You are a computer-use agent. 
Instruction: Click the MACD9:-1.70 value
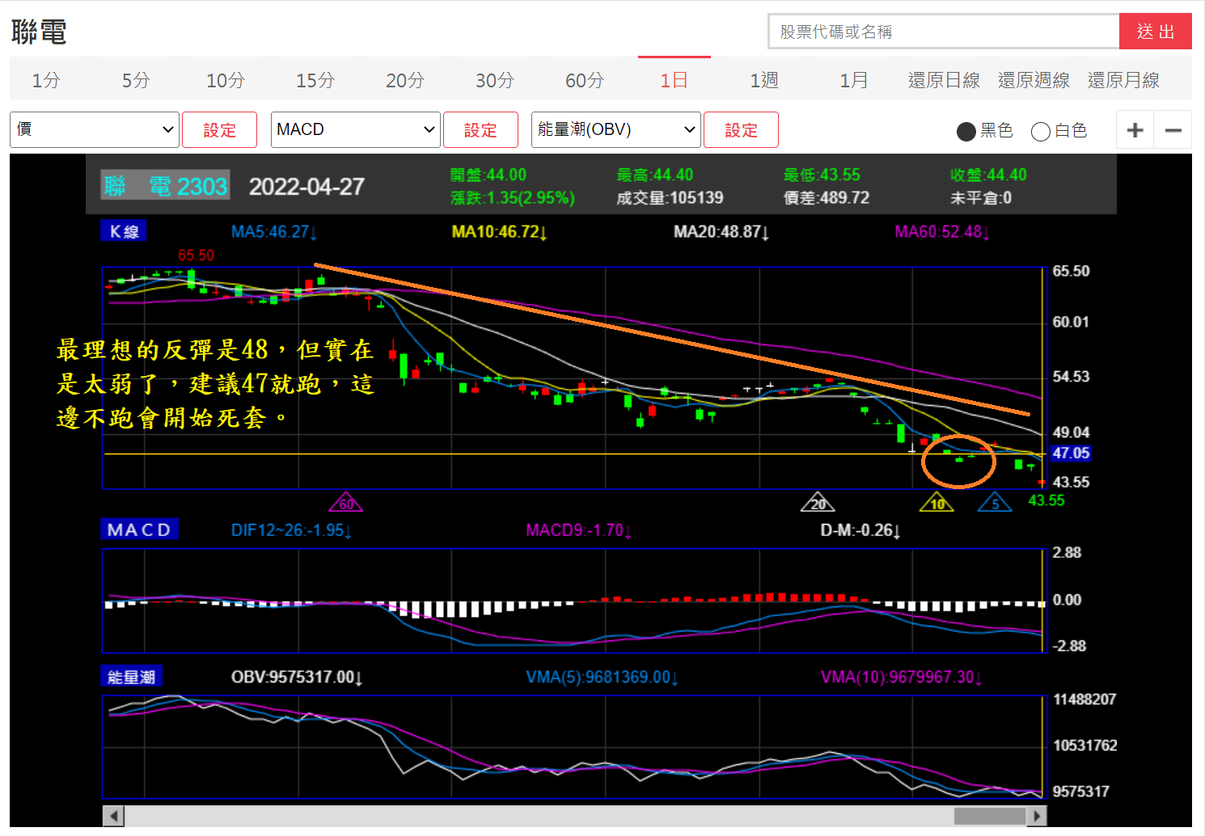578,530
